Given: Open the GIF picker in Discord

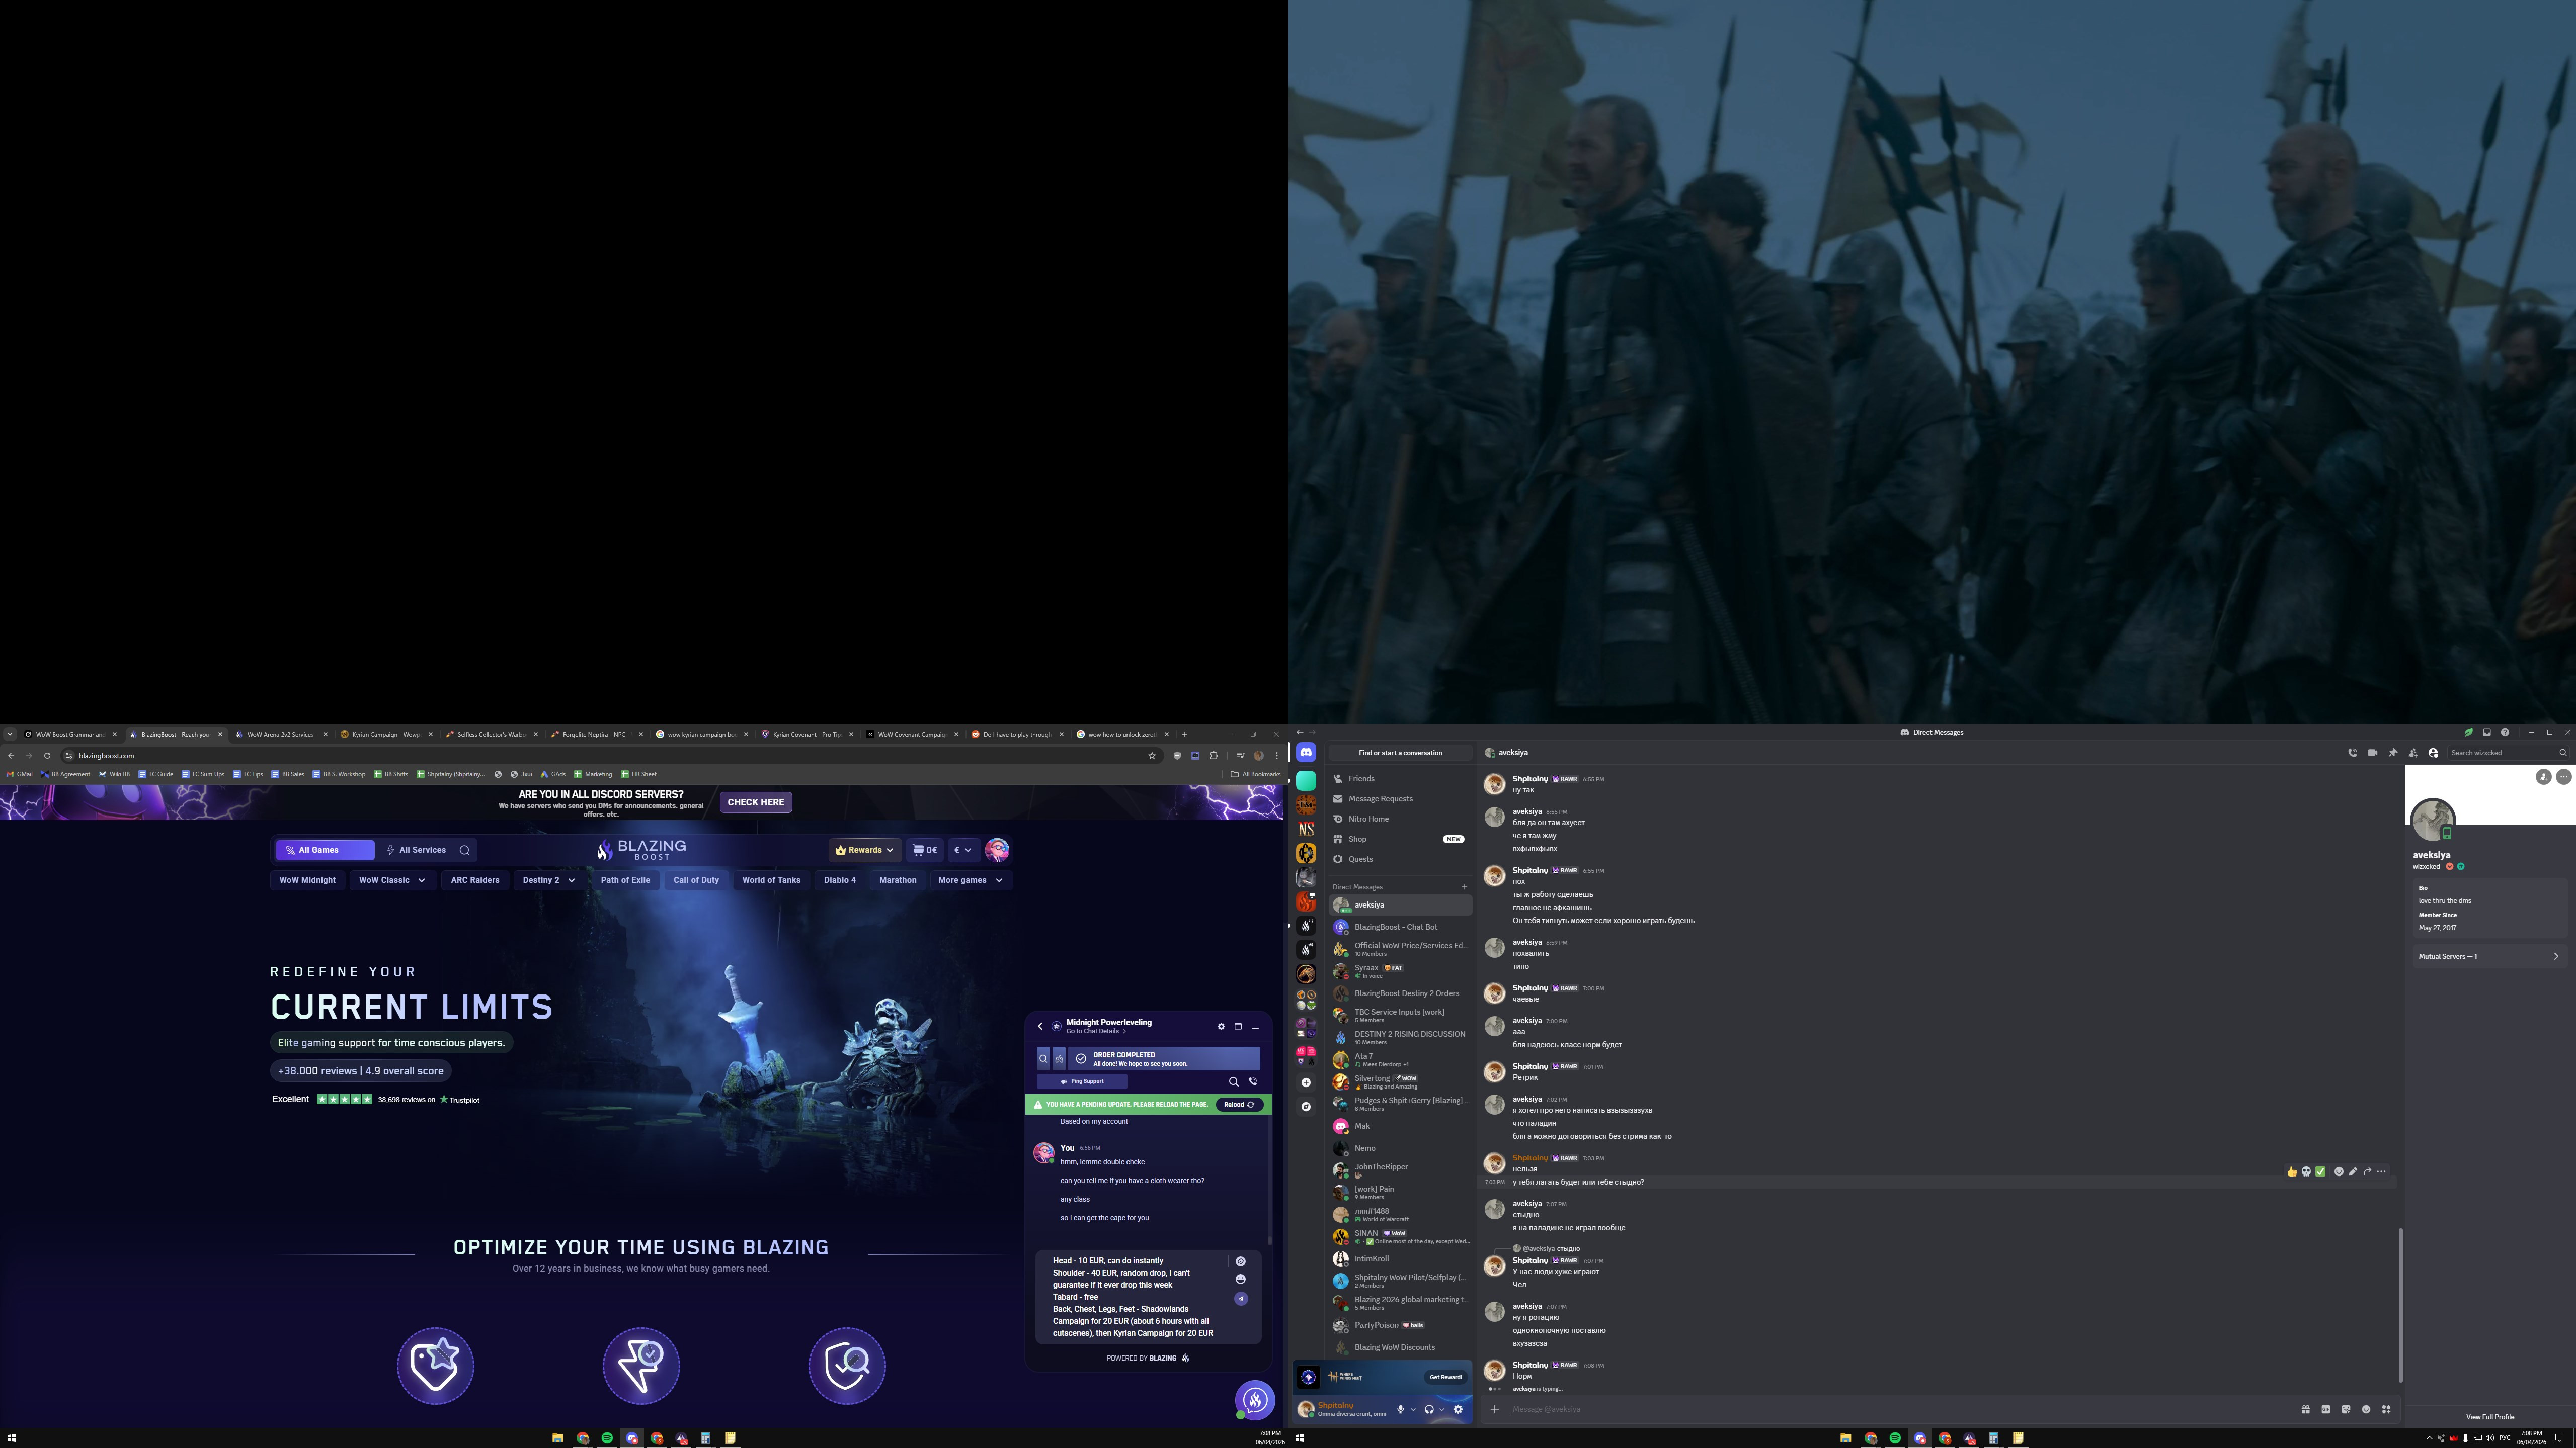Looking at the screenshot, I should tap(2325, 1409).
